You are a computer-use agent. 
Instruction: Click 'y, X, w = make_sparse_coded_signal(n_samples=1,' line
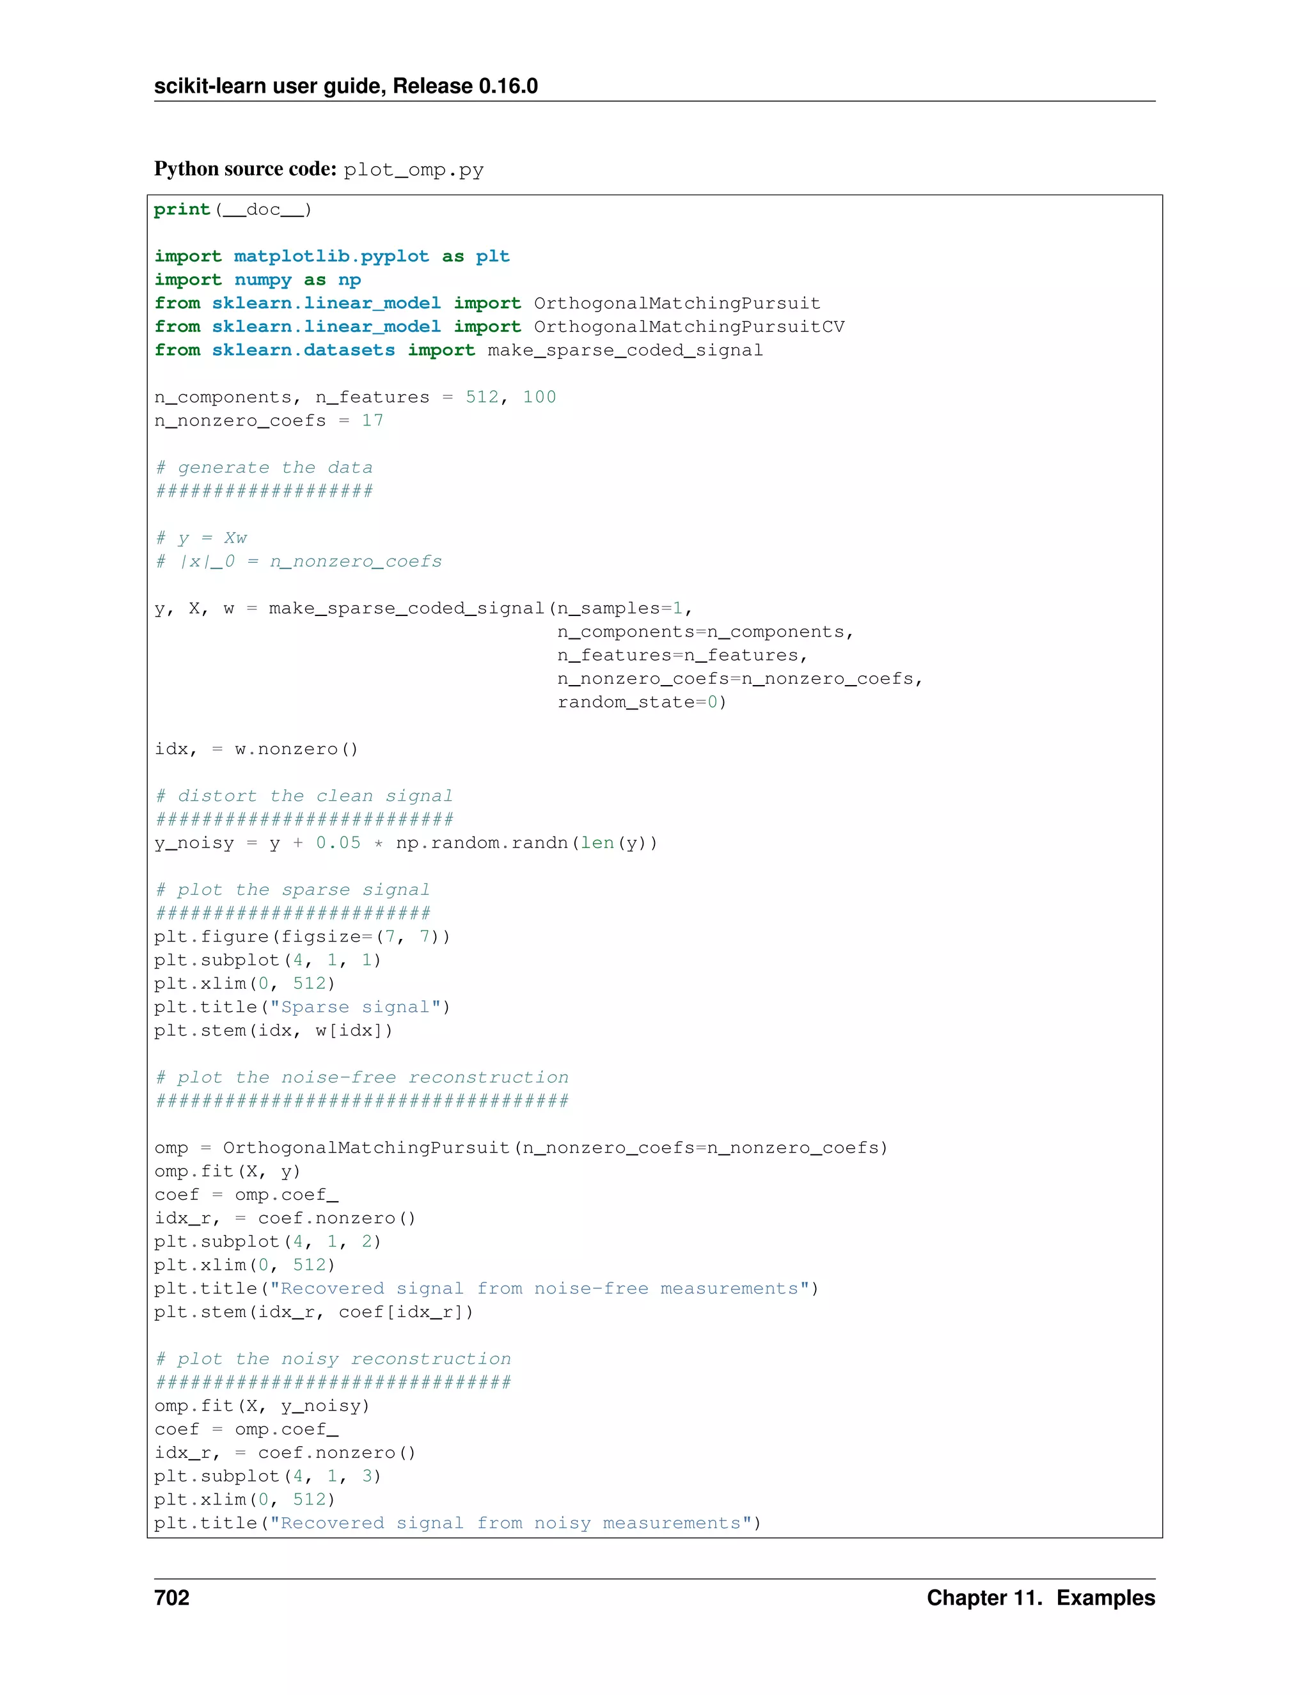pyautogui.click(x=423, y=608)
